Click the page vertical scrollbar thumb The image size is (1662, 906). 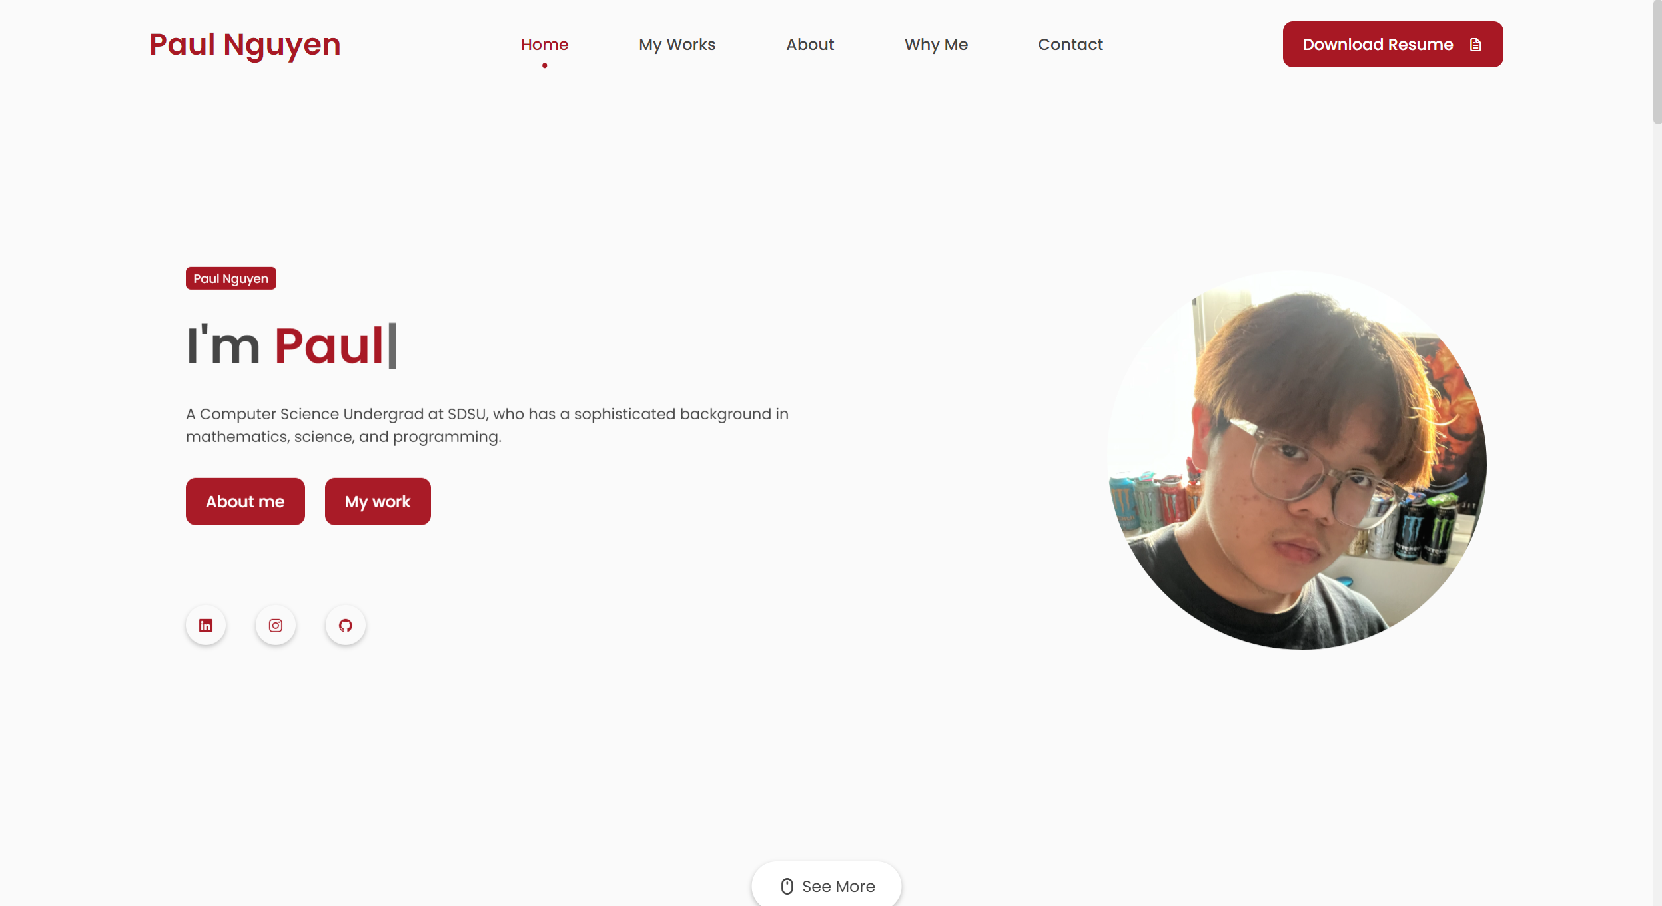(1657, 62)
